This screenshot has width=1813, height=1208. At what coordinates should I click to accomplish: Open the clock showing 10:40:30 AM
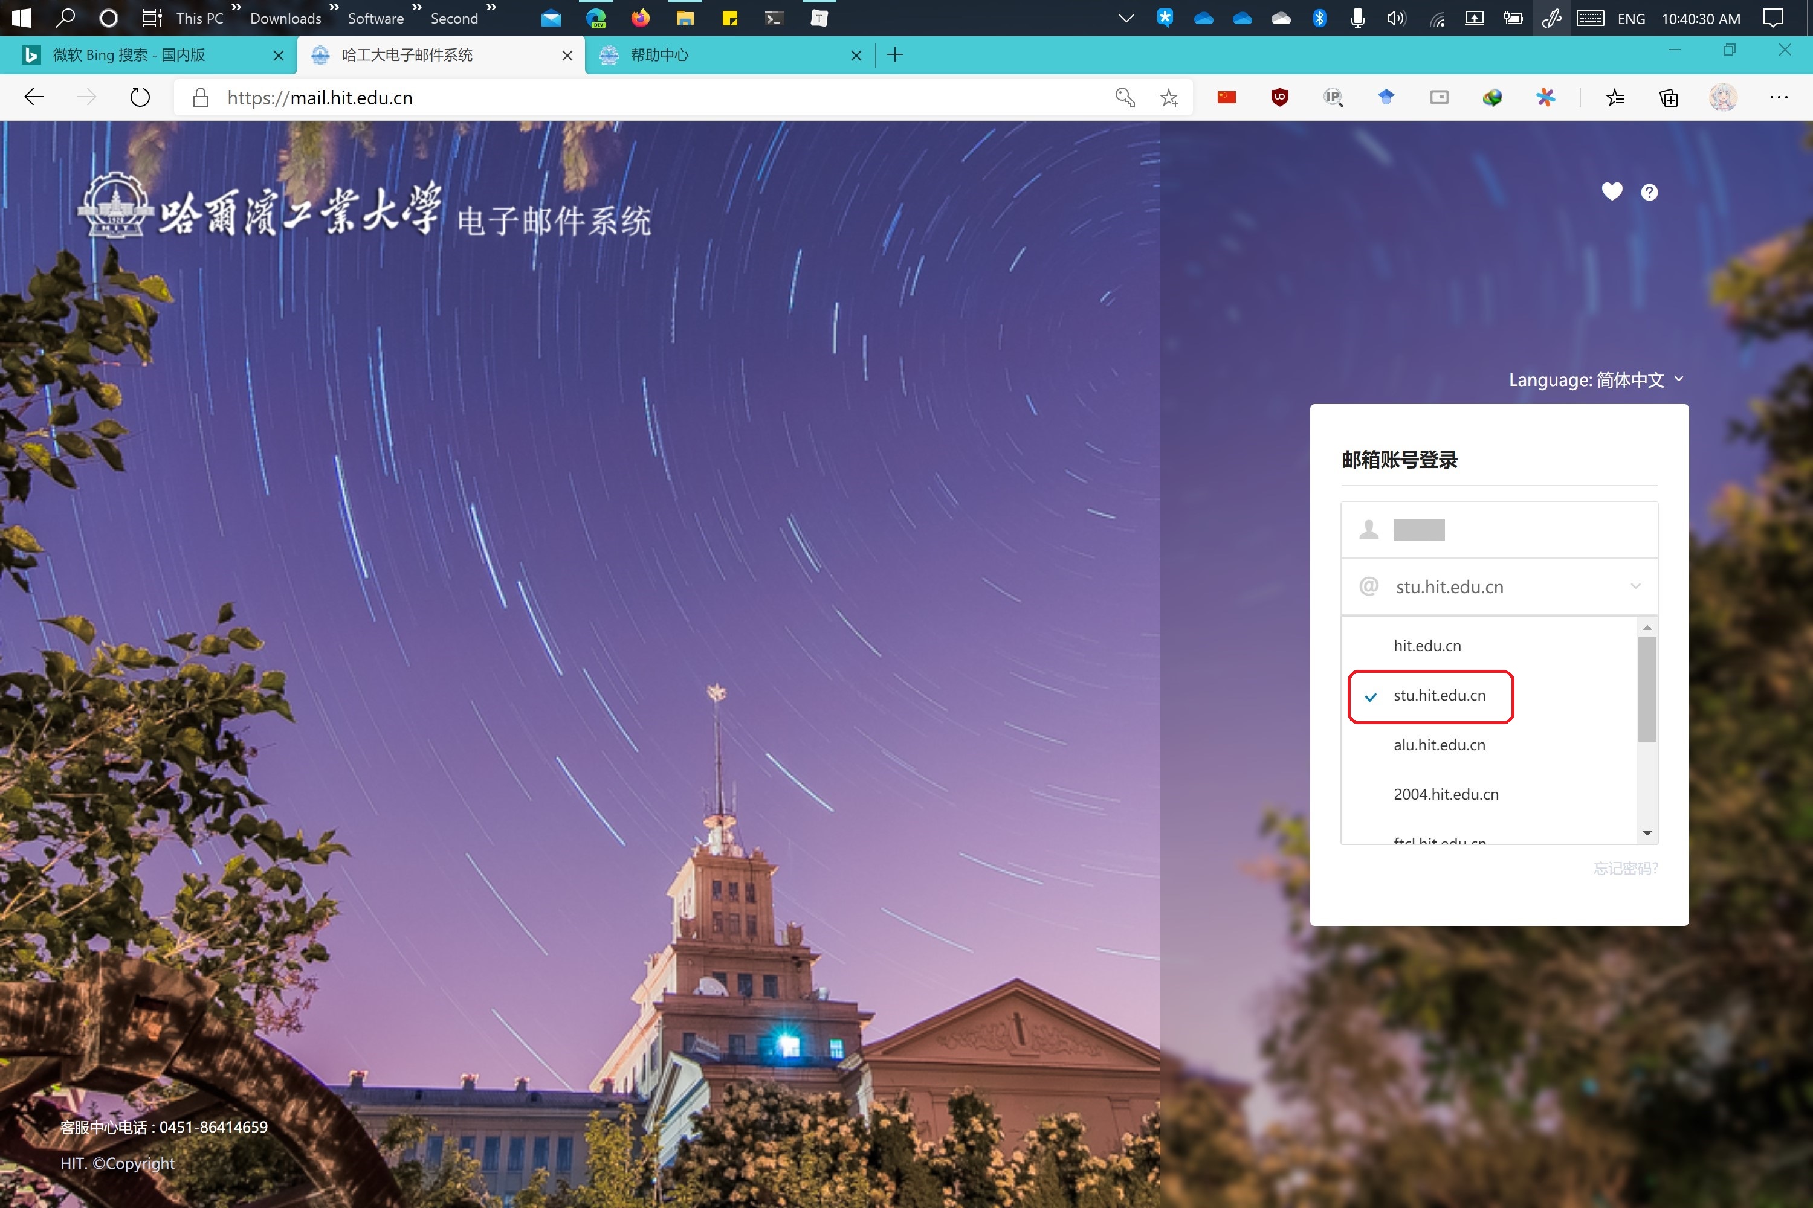point(1701,19)
